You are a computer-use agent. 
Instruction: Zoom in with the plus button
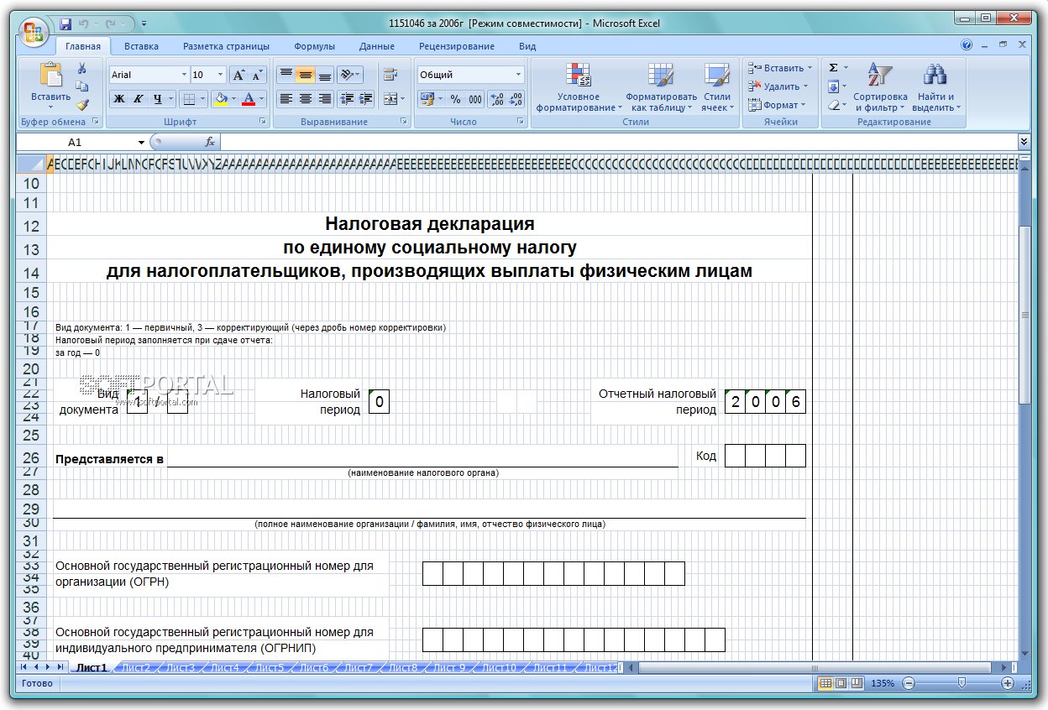[1008, 683]
